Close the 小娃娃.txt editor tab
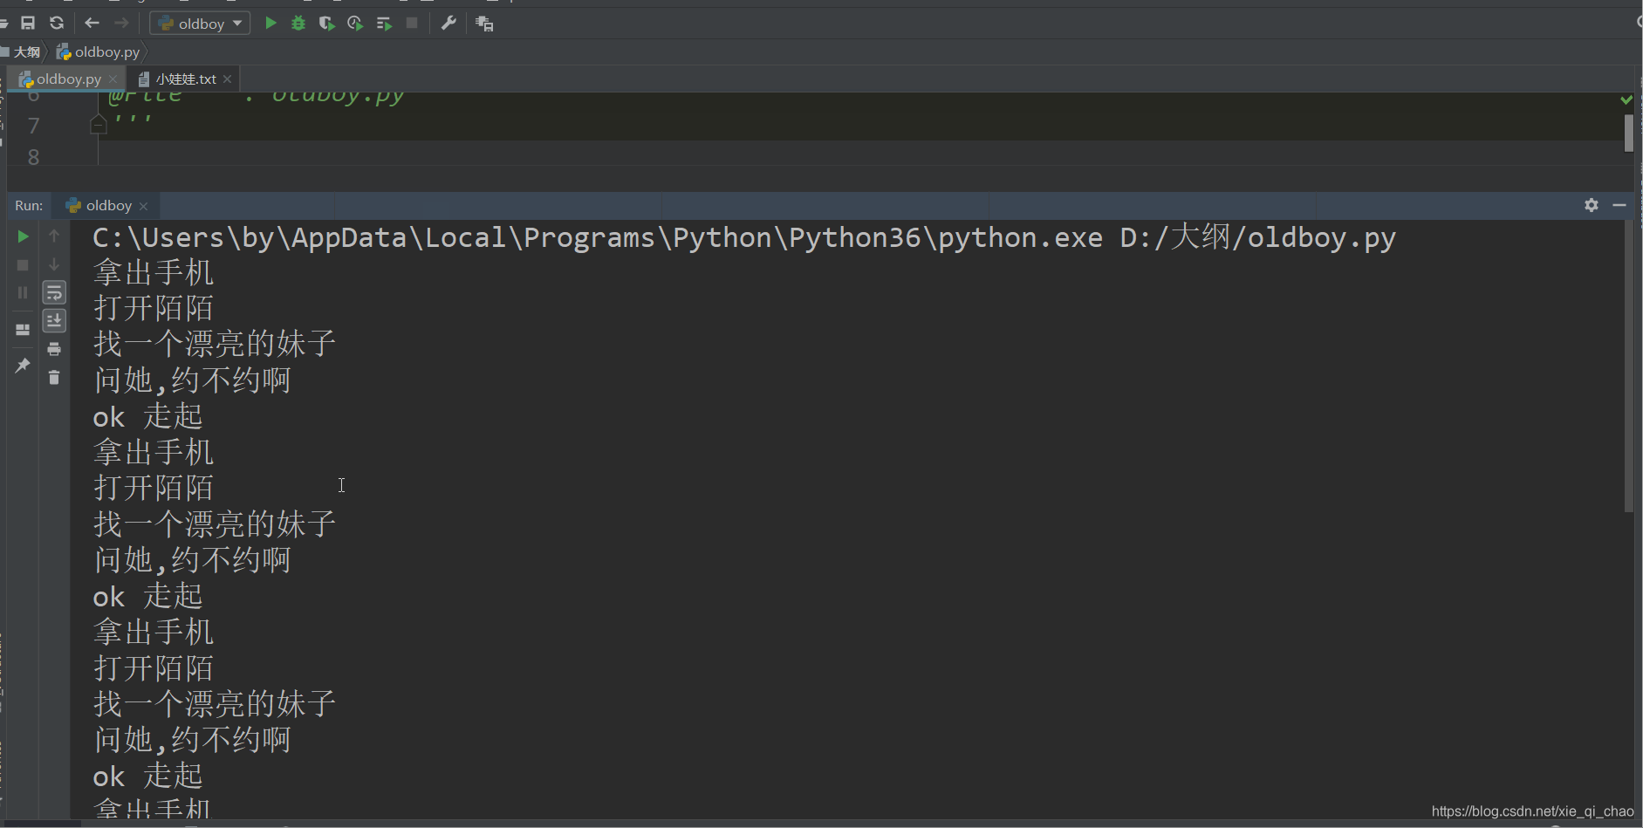The image size is (1643, 828). pyautogui.click(x=228, y=79)
